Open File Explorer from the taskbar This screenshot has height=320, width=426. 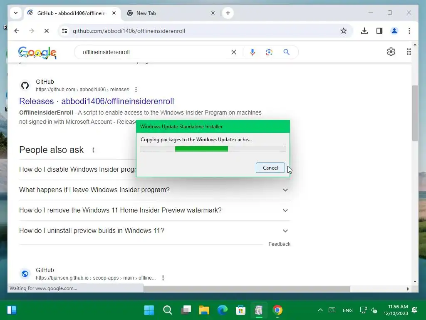click(204, 310)
